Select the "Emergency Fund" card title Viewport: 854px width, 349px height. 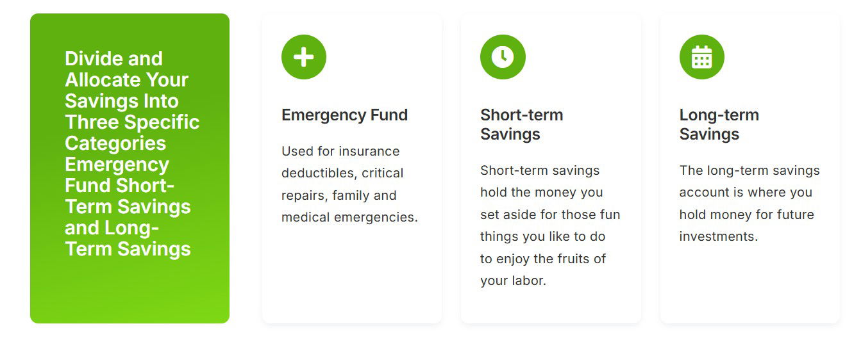coord(344,115)
